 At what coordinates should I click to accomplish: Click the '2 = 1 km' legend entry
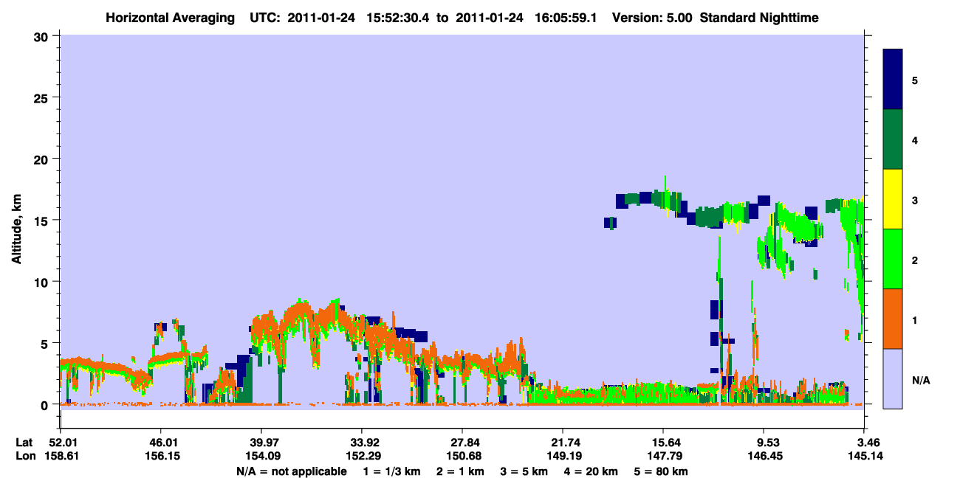pyautogui.click(x=460, y=471)
